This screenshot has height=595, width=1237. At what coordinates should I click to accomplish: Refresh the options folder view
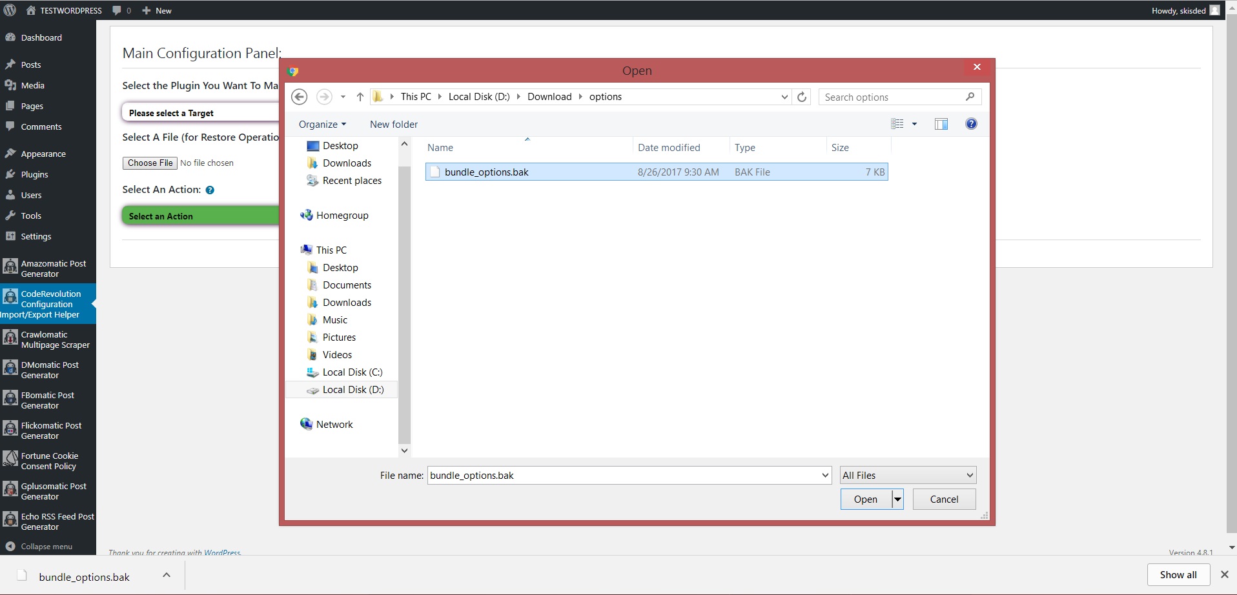coord(802,97)
